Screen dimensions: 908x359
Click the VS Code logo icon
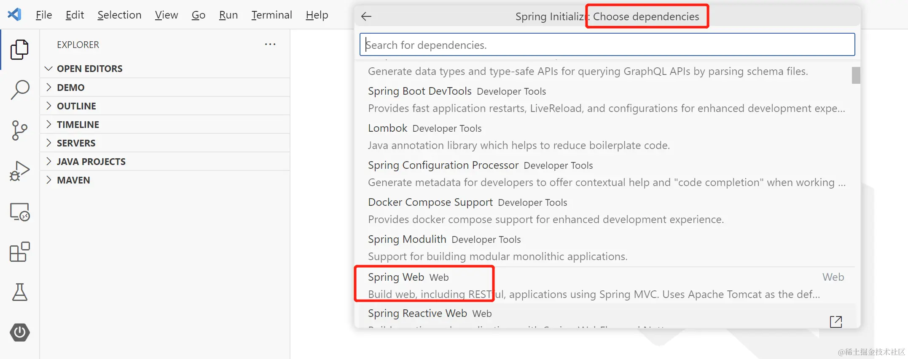click(x=14, y=15)
